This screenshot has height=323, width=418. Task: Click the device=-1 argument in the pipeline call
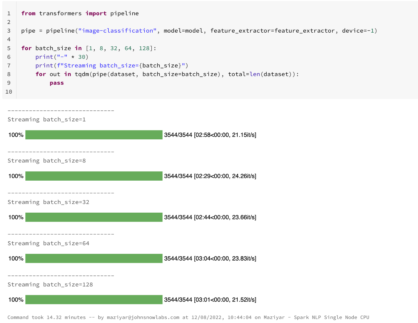[x=358, y=31]
